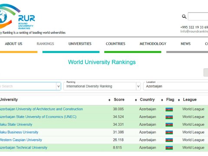
Task: Click score 34.331
Action: click(x=118, y=124)
